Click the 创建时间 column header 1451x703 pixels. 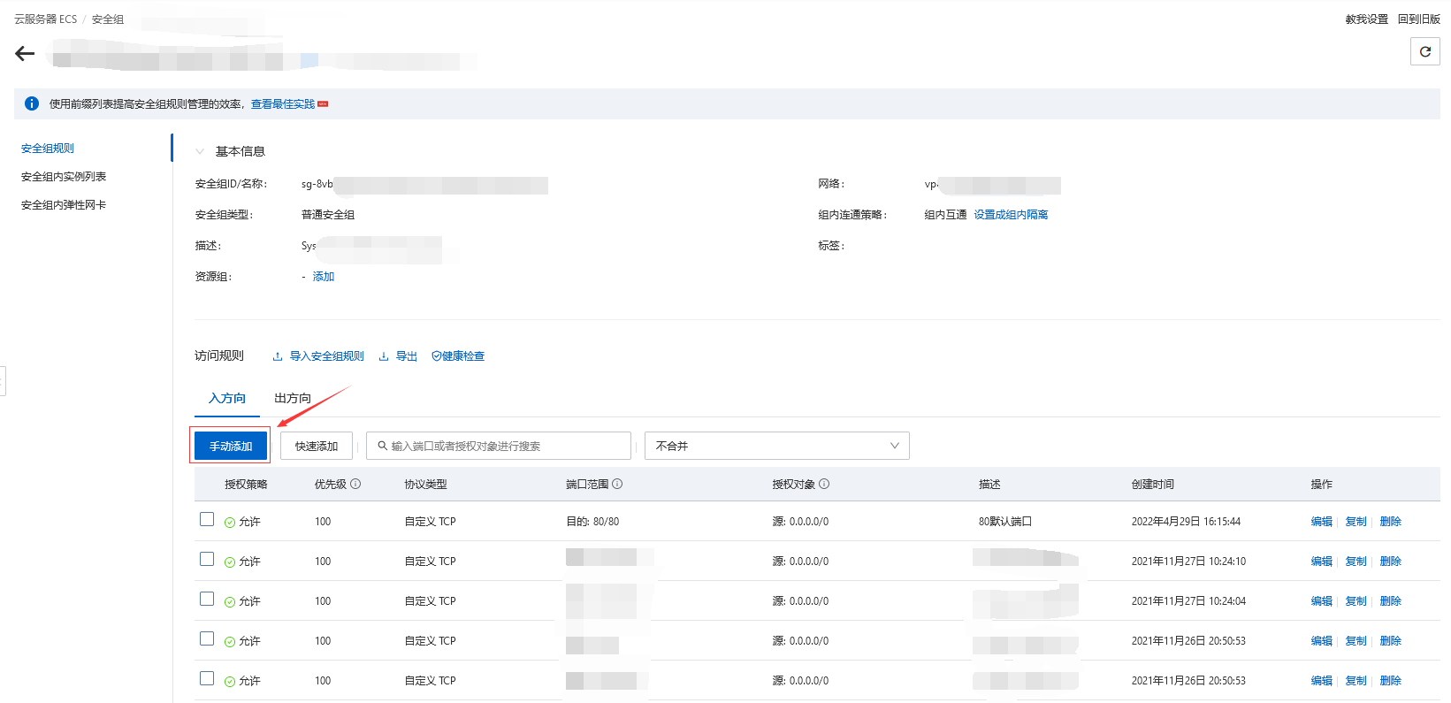1153,485
